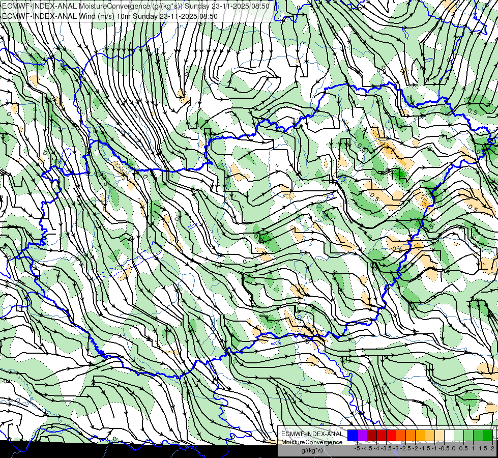498x458 pixels.
Task: Pick the orange-red swatch between -3 and -2.5
Action: click(x=401, y=436)
